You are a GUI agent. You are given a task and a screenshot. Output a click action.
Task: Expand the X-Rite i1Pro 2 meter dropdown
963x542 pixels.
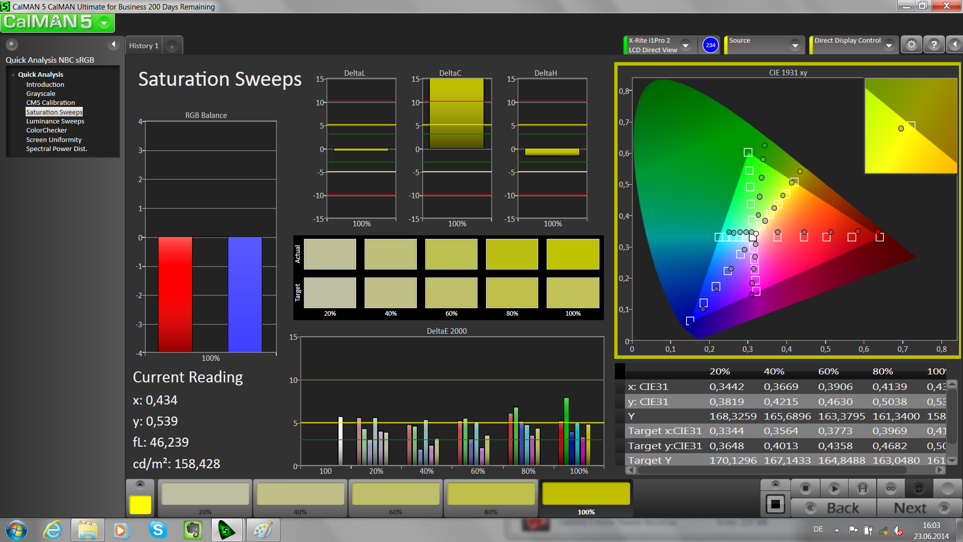click(686, 45)
